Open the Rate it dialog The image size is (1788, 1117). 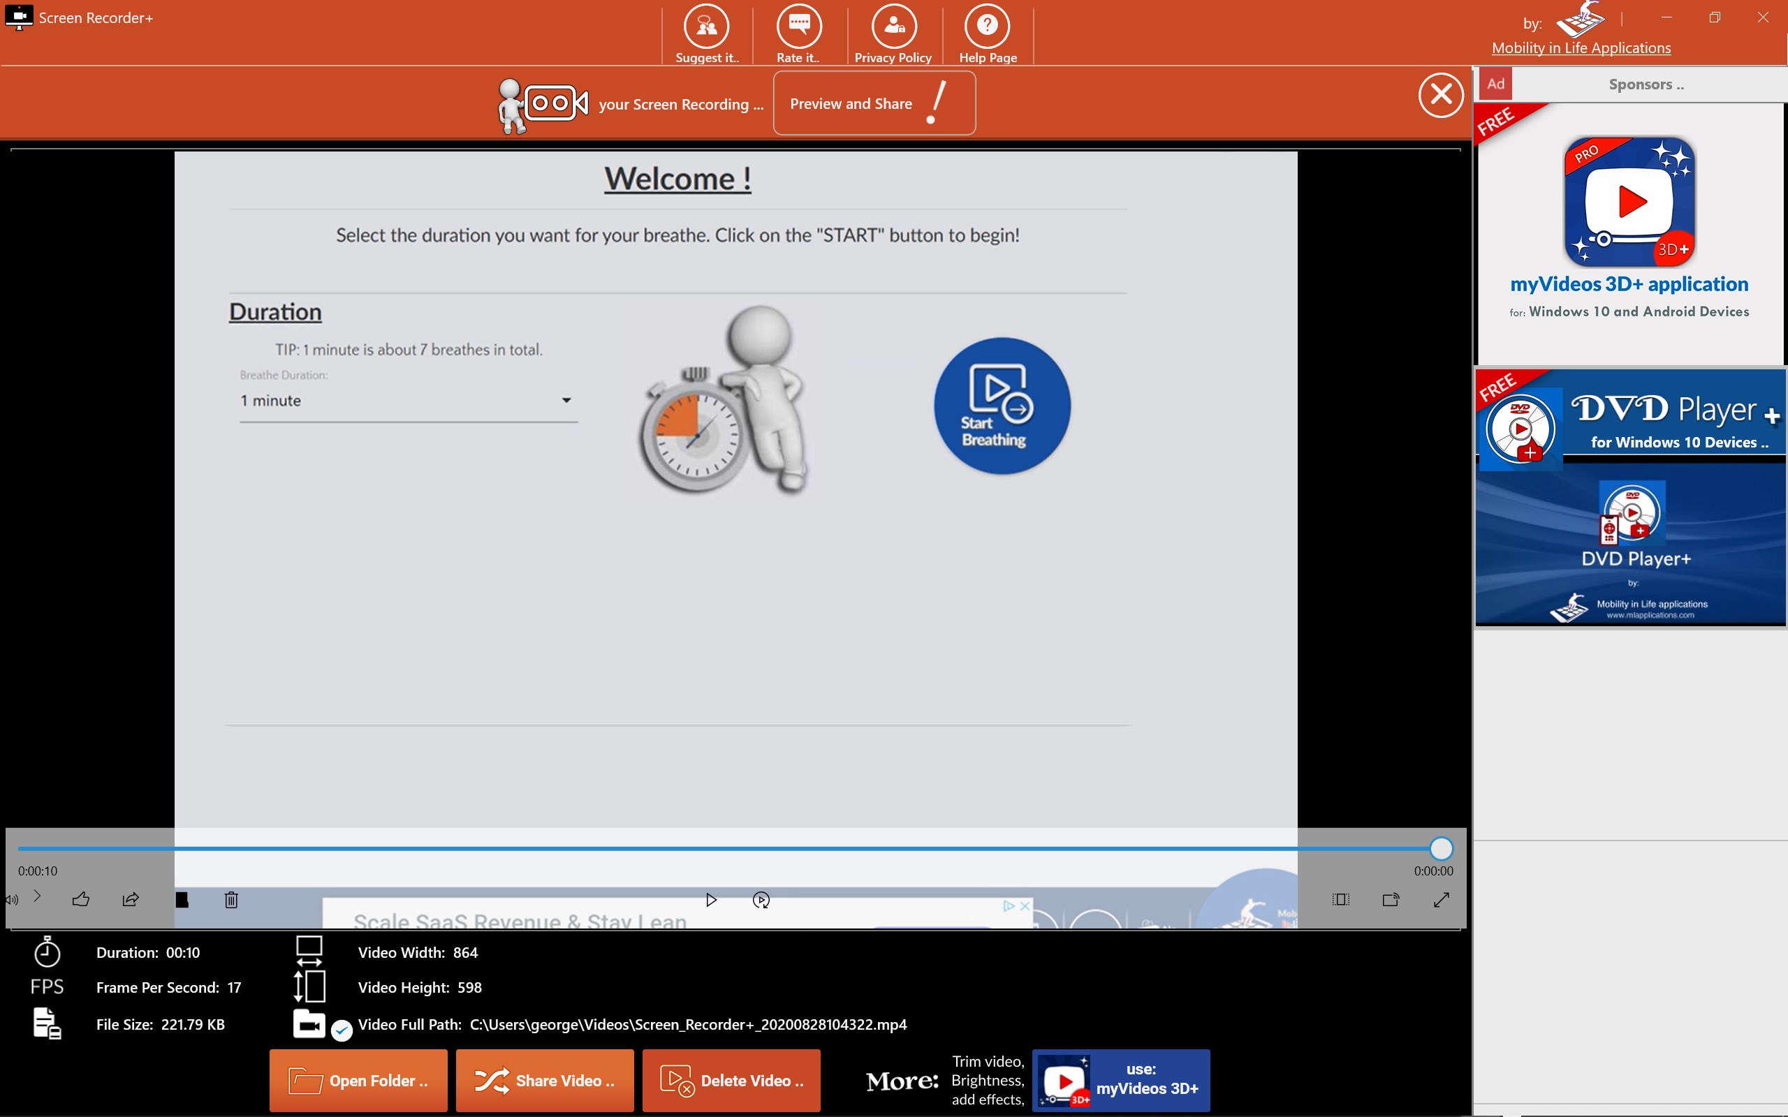pyautogui.click(x=799, y=27)
